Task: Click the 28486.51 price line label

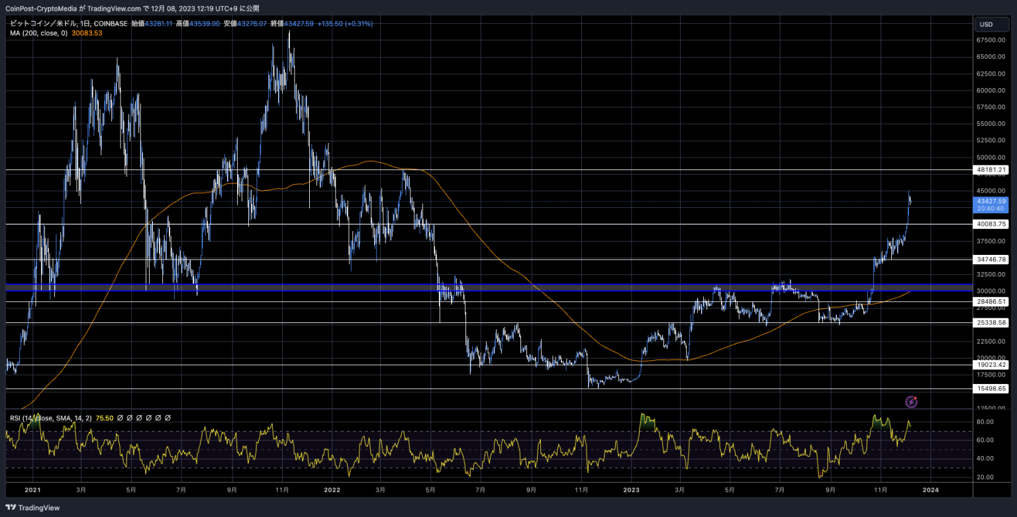Action: point(991,301)
